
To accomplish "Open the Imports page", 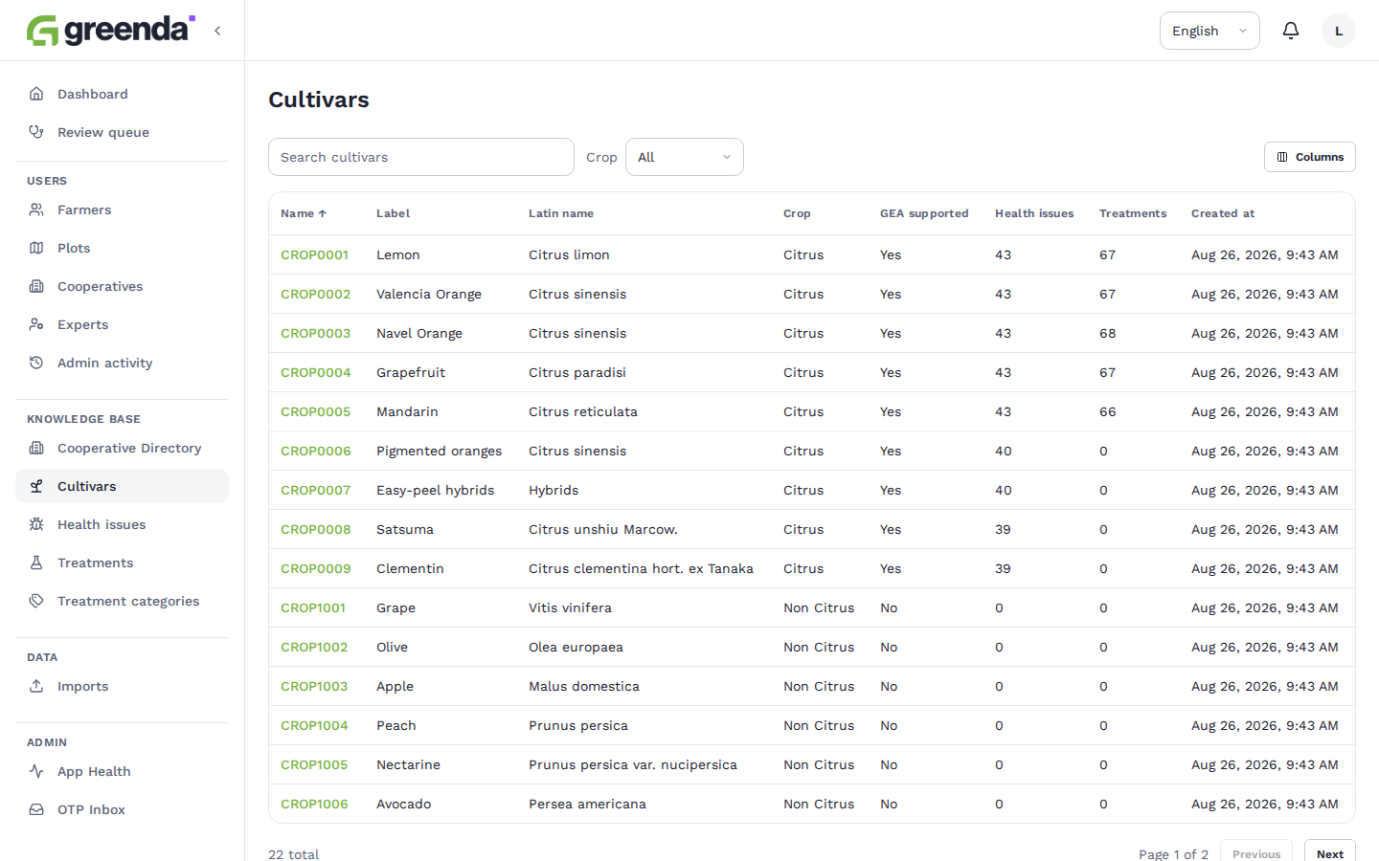I will pyautogui.click(x=122, y=686).
